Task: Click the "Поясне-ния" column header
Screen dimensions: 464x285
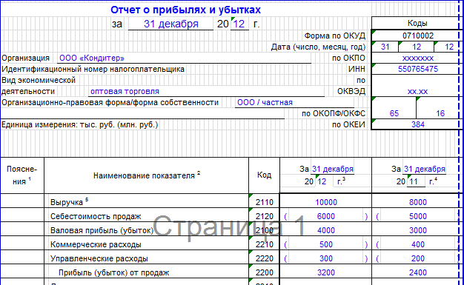Action: click(22, 175)
